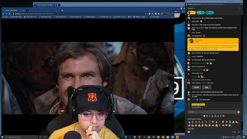This screenshot has height=139, width=247.
Task: Open the Xbox app on taskbar
Action: pos(149,137)
